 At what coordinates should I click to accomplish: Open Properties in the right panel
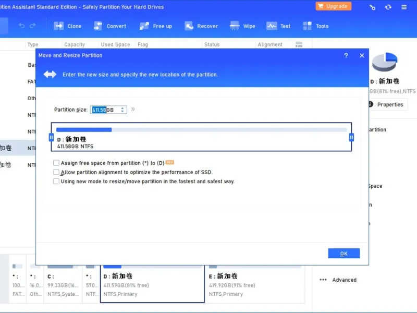(387, 105)
